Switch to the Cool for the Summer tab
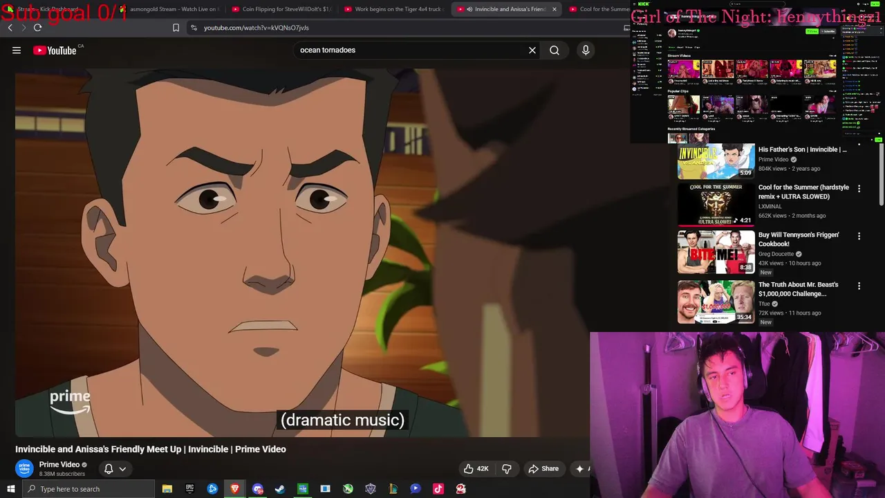This screenshot has width=885, height=498. click(x=599, y=9)
